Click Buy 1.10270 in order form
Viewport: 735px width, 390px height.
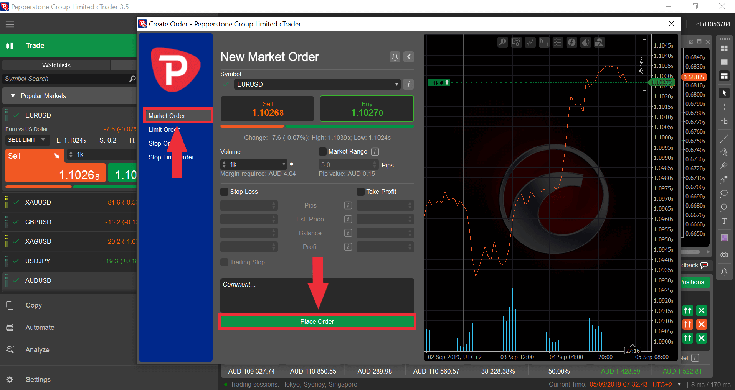(x=367, y=109)
